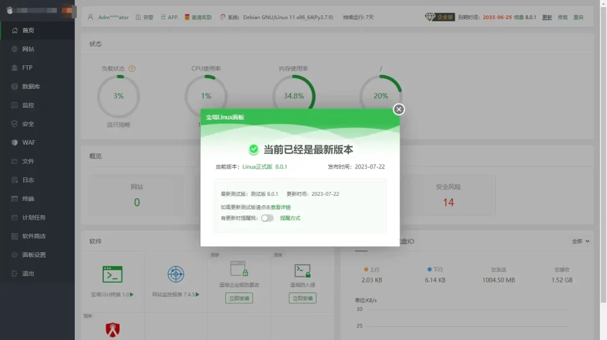Open the 宝塔SSH终端 software icon

pos(112,274)
